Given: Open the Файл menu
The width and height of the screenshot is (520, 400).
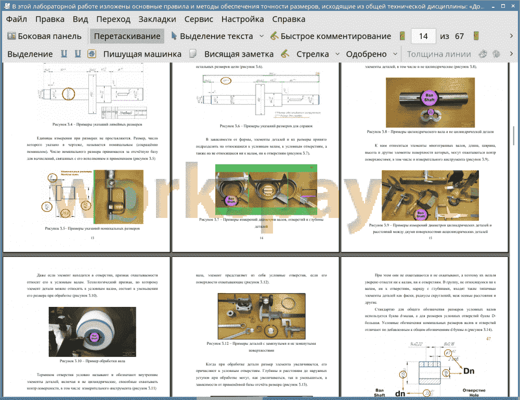Looking at the screenshot, I should (17, 19).
